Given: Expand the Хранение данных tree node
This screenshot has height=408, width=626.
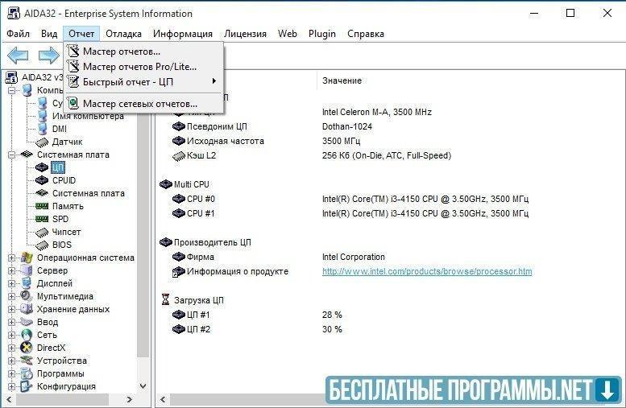Looking at the screenshot, I should (x=11, y=309).
